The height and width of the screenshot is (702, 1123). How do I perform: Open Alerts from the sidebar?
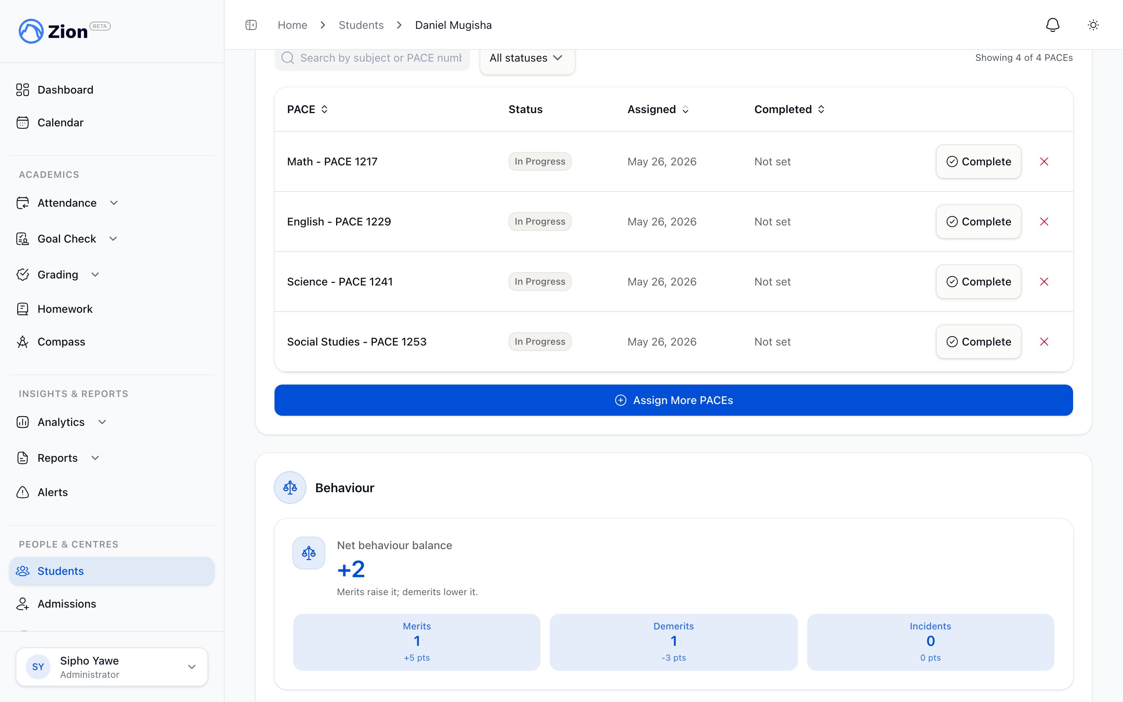[112, 492]
